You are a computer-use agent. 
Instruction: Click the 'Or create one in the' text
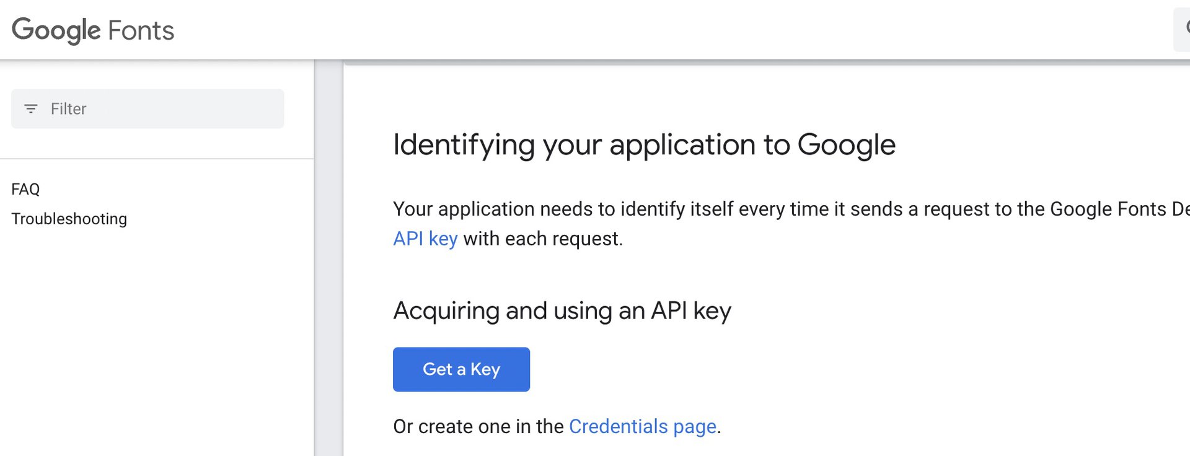point(478,426)
